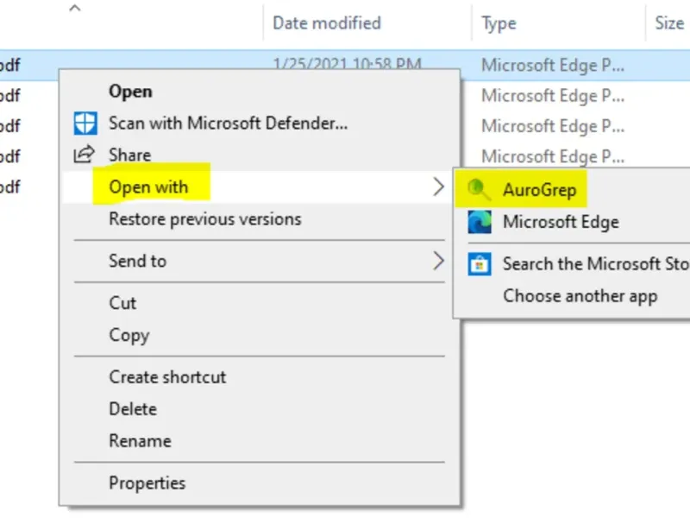Open Properties from the context menu
The height and width of the screenshot is (518, 690).
pos(147,483)
